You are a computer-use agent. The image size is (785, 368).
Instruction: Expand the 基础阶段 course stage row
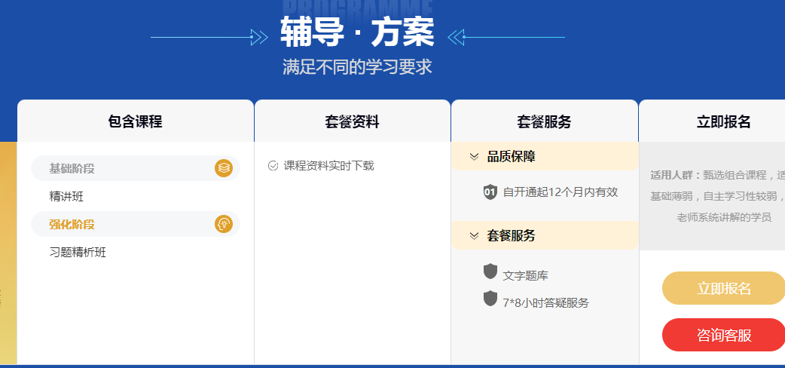(136, 168)
